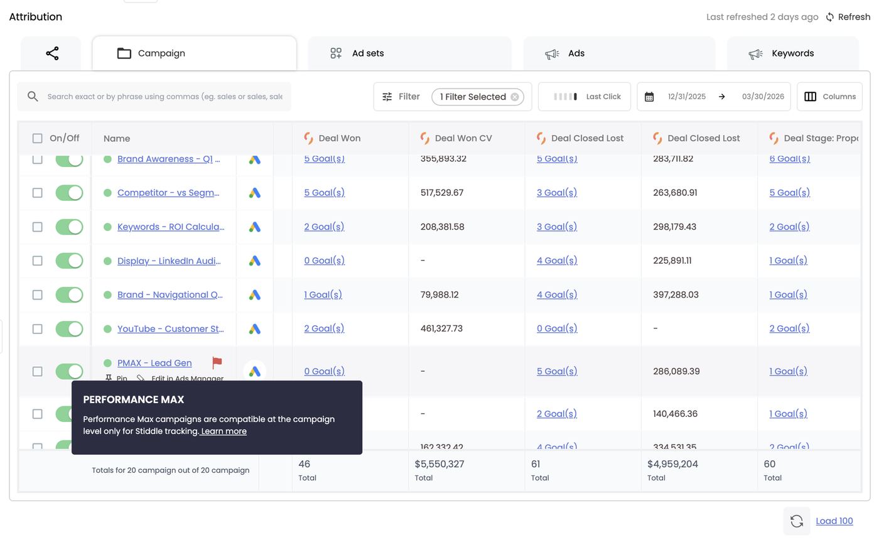Open the PMAX - Lead Gen campaign link
The width and height of the screenshot is (879, 540).
tap(154, 363)
